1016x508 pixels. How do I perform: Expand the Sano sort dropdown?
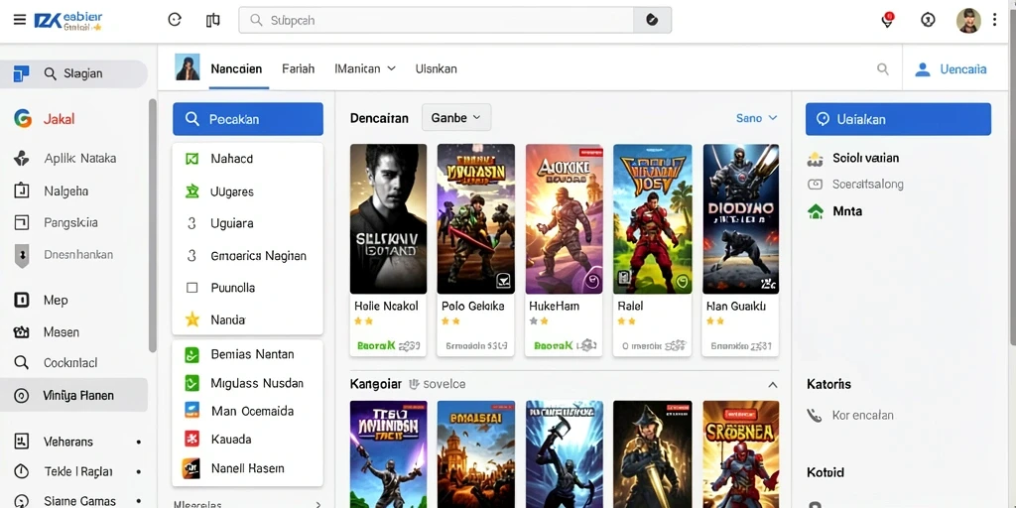pyautogui.click(x=756, y=118)
